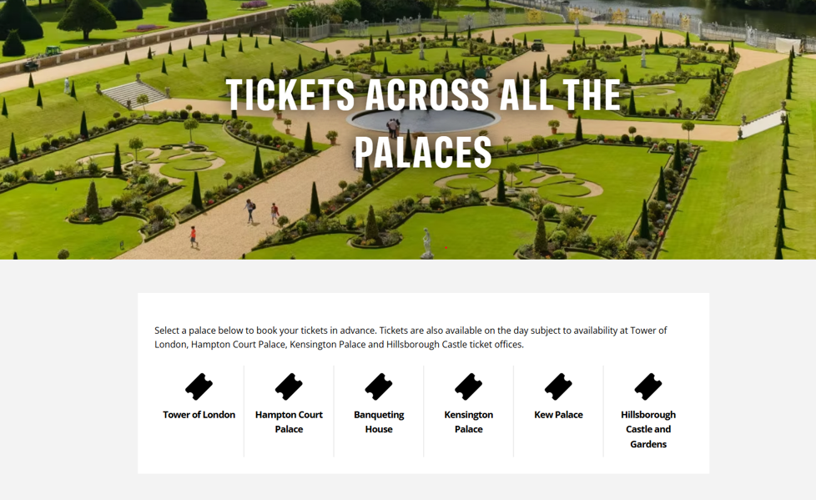Select the Banqueting House label
The image size is (816, 500).
click(379, 422)
